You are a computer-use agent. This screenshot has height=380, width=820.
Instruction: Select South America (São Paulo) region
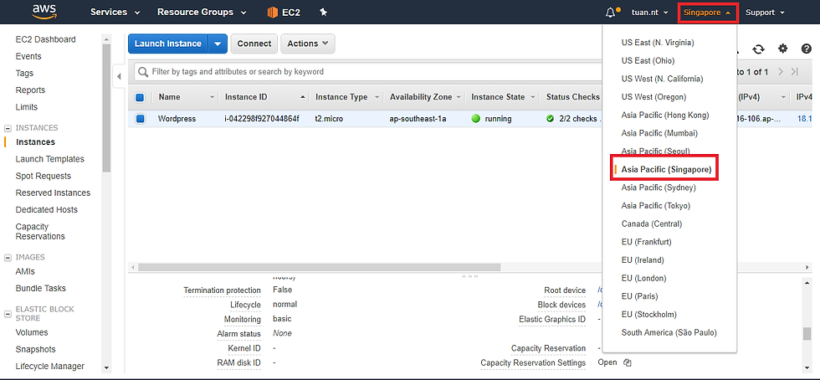[x=669, y=332]
